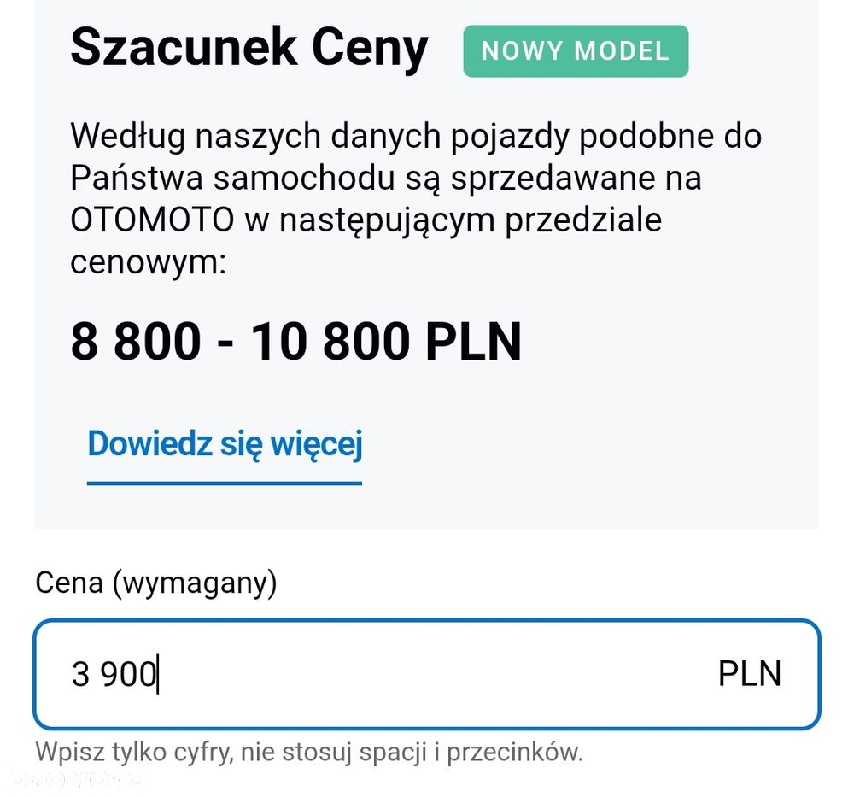Click the Cena price input field
Screen dimensions: 854x797
coord(427,674)
